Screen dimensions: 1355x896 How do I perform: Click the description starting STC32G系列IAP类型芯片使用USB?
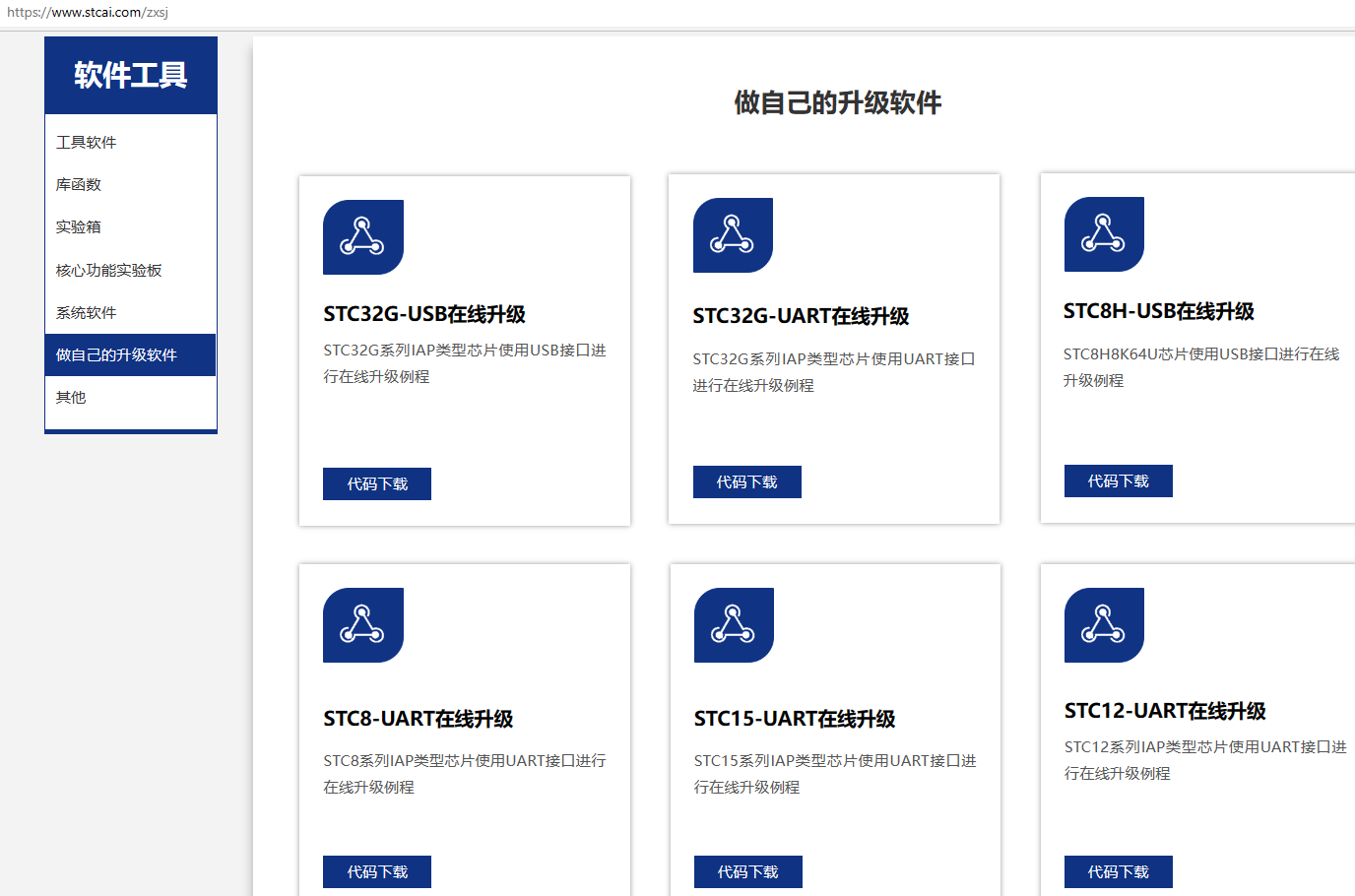[x=465, y=363]
